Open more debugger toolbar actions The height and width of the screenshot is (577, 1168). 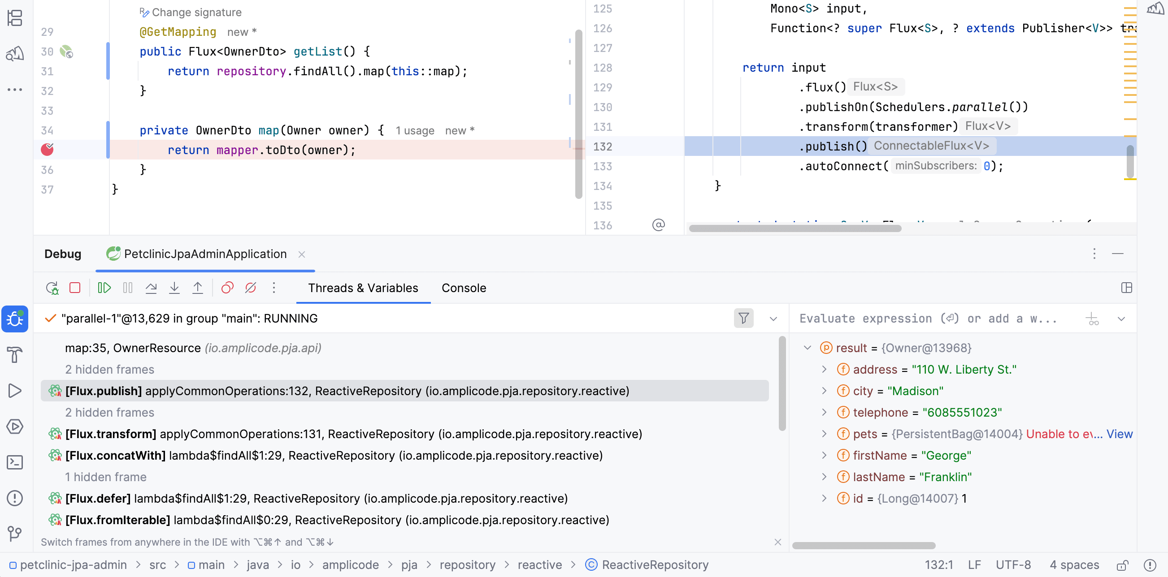click(x=274, y=288)
